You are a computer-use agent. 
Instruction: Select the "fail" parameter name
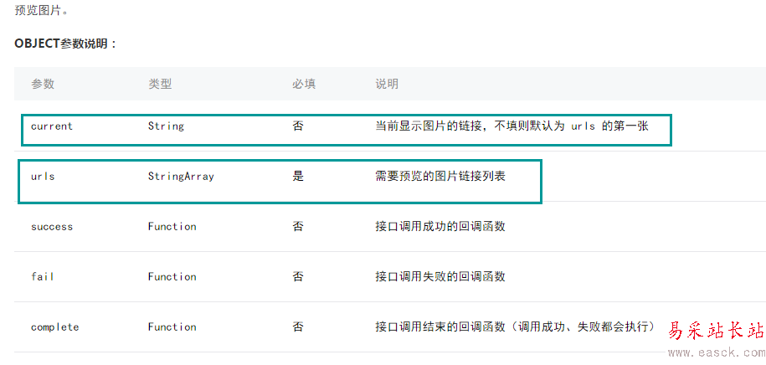pos(43,277)
